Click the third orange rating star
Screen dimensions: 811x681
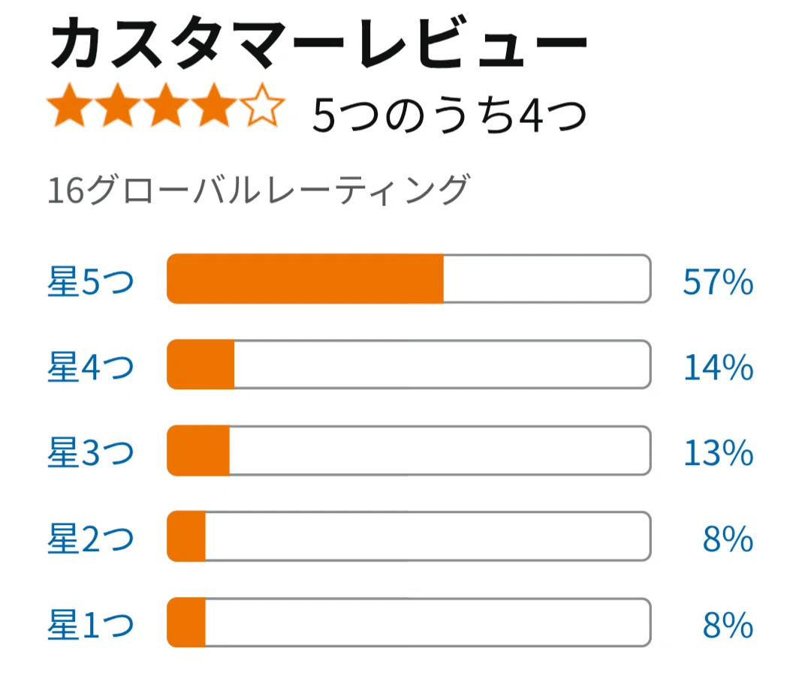click(166, 105)
